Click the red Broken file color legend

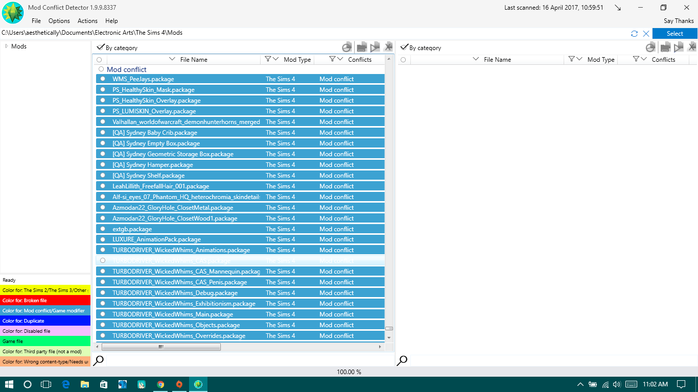click(x=45, y=301)
